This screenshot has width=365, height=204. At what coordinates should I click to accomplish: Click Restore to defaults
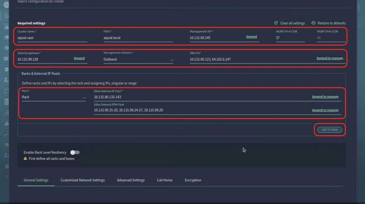tap(331, 23)
